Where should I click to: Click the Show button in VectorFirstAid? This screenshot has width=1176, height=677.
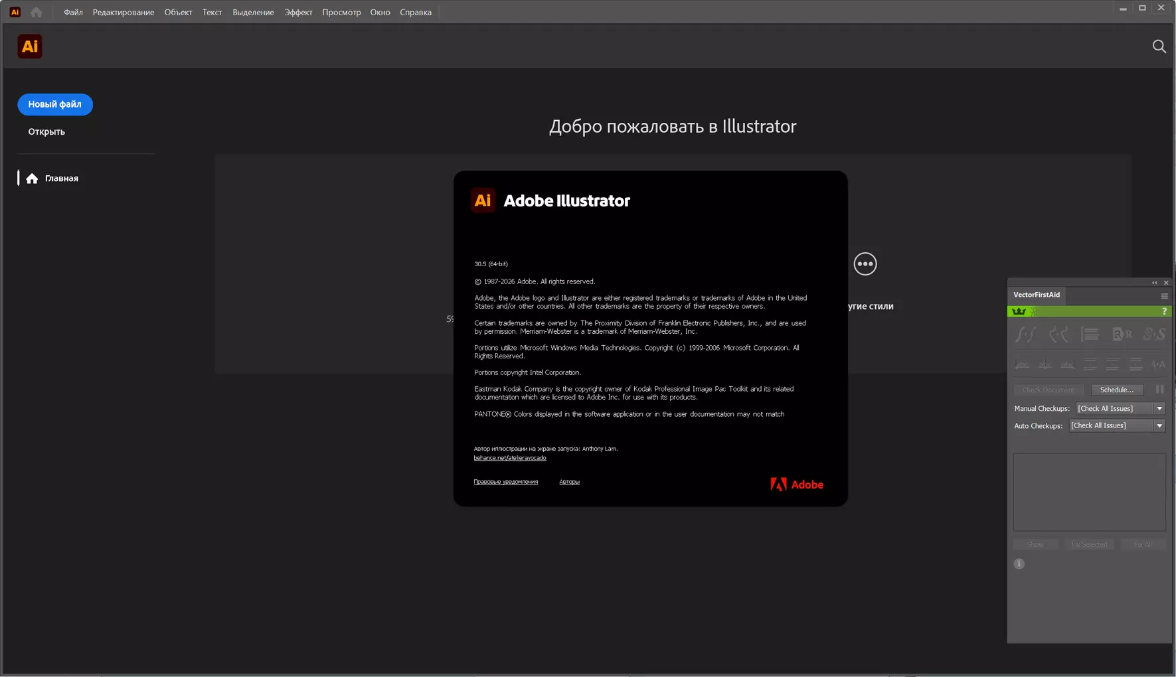point(1035,544)
